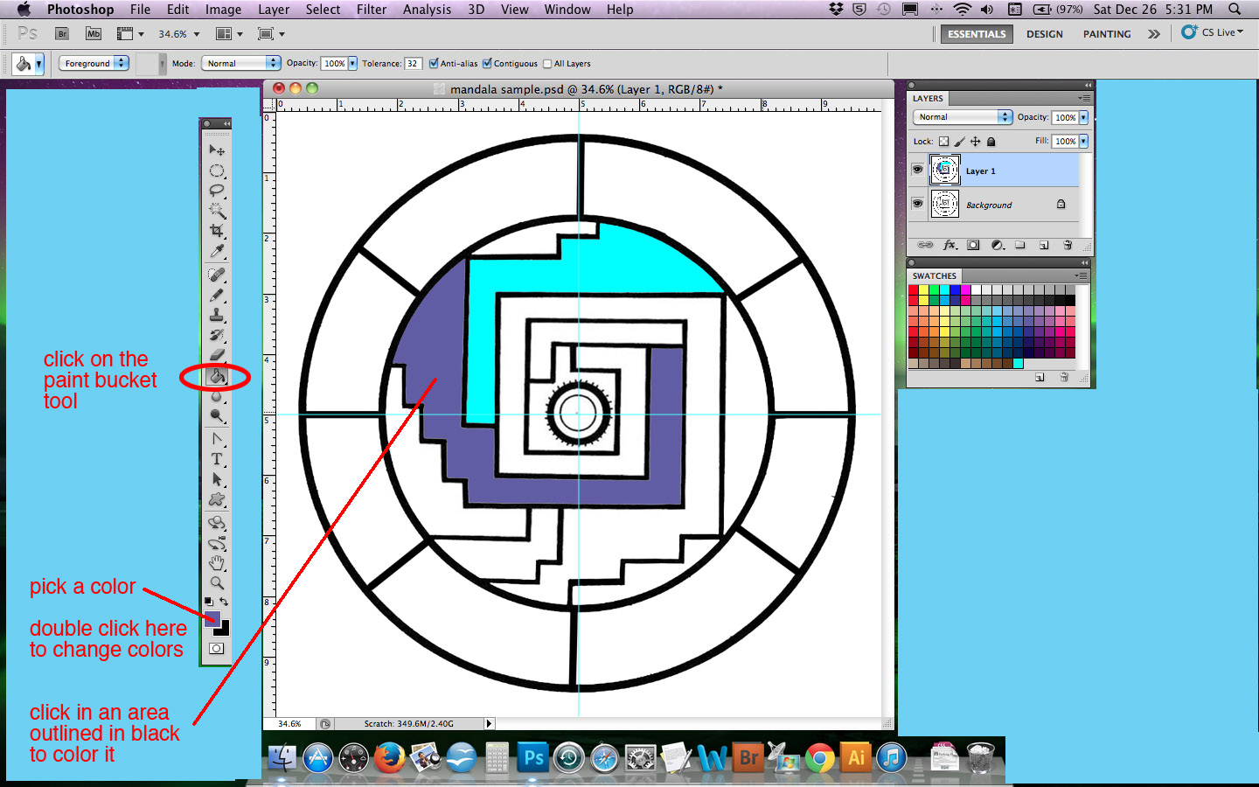
Task: Disable the Anti-alias option
Action: (435, 63)
